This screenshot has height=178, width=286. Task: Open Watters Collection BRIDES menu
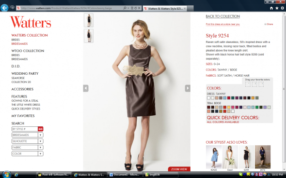tap(16, 40)
